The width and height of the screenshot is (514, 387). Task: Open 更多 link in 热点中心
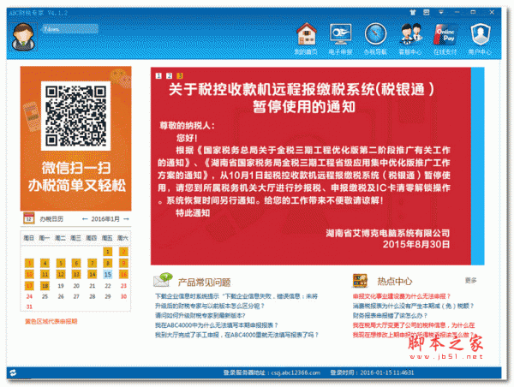click(470, 281)
